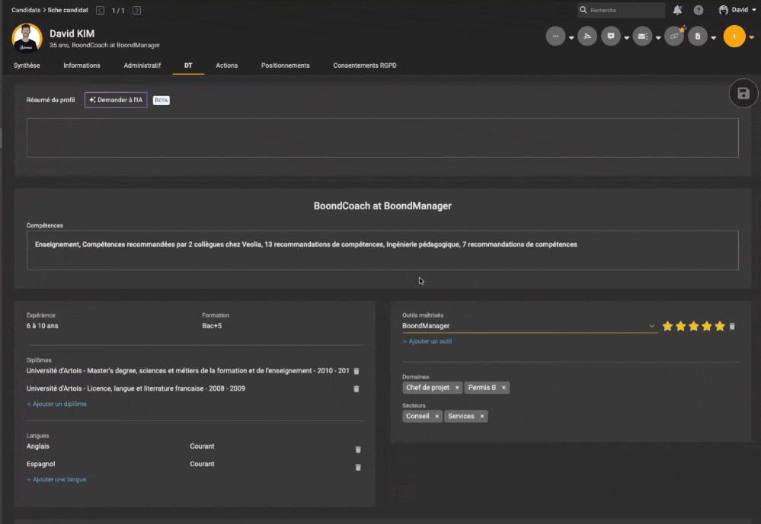
Task: Remove the Services sector tag
Action: click(x=482, y=417)
